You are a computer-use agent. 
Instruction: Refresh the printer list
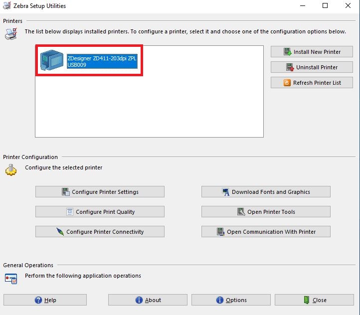point(312,82)
